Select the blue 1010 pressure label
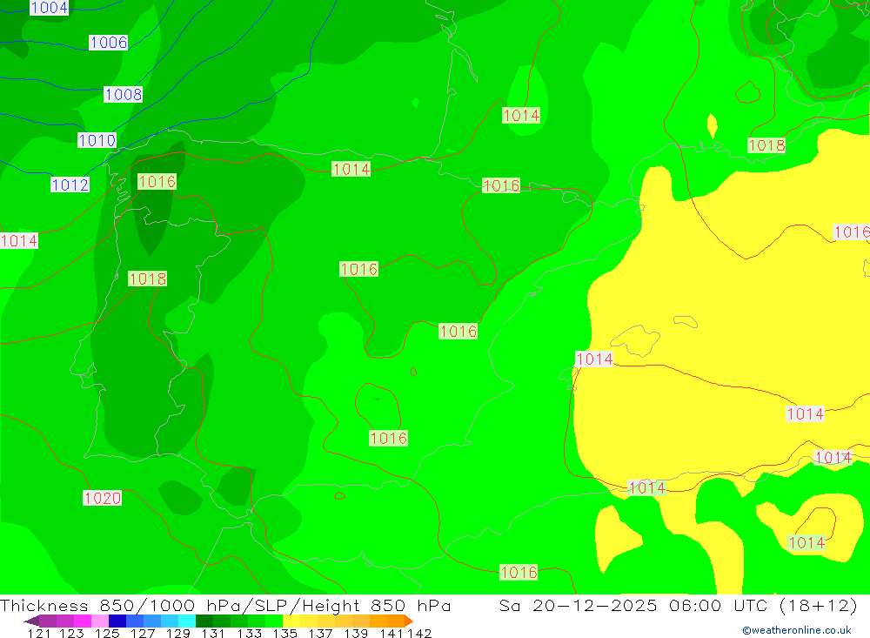Image resolution: width=870 pixels, height=638 pixels. pyautogui.click(x=97, y=140)
